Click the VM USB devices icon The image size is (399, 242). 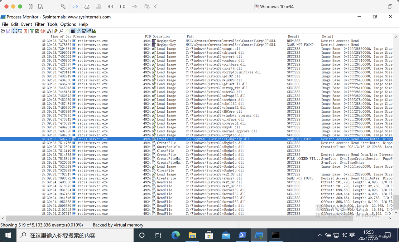135,7
